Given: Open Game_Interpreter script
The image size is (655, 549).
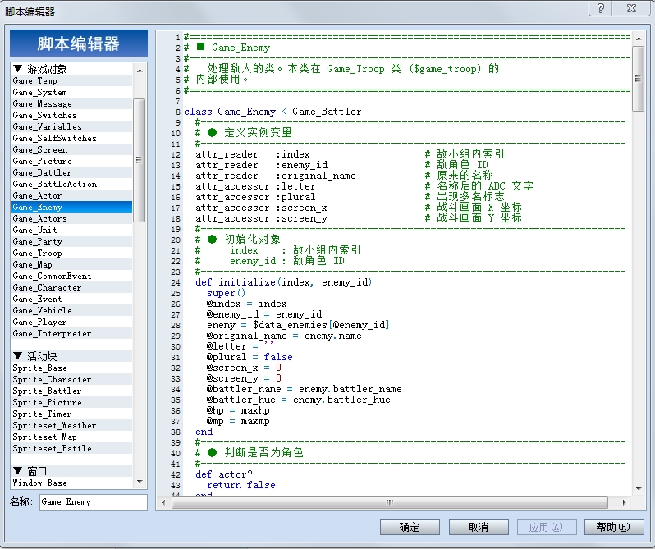Looking at the screenshot, I should (71, 333).
